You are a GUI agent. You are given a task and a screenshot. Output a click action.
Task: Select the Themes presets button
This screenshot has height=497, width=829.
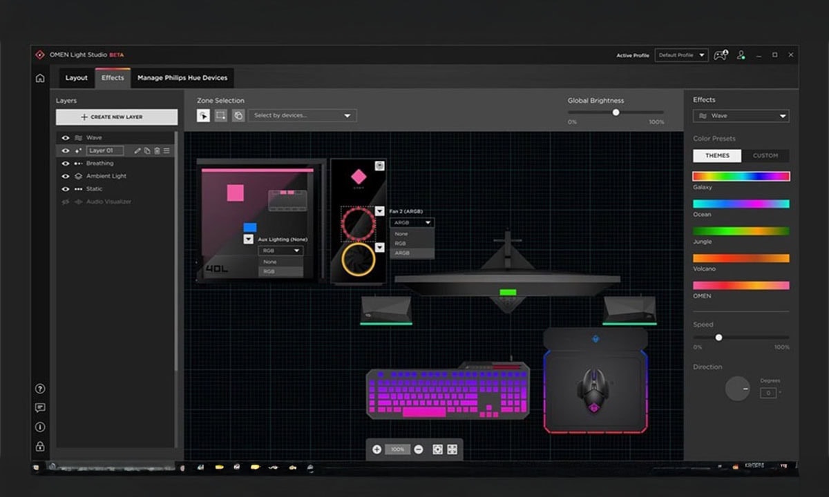pos(717,155)
